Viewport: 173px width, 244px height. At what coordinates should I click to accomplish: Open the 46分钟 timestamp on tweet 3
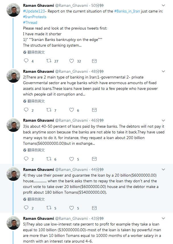(x=97, y=121)
